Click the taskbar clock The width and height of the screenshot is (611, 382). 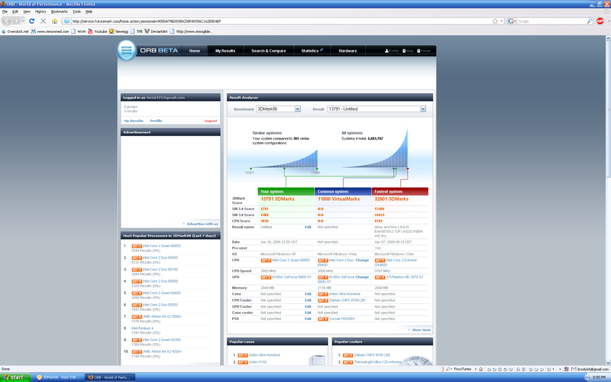[599, 377]
